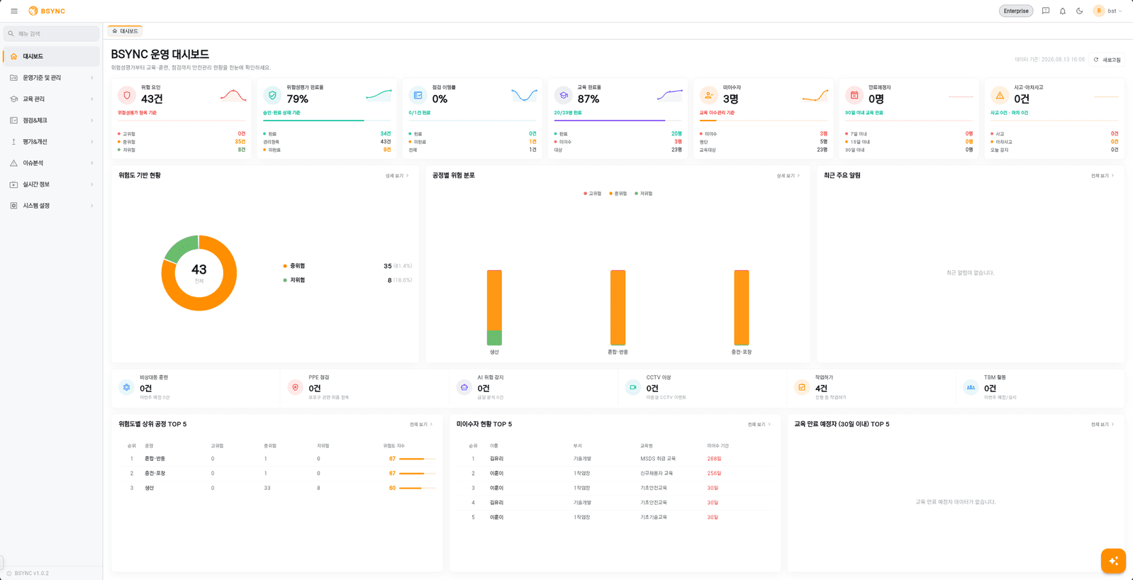The width and height of the screenshot is (1133, 580).
Task: Open 운영기준 및 관리 sidebar menu
Action: [52, 78]
